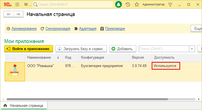This screenshot has height=110, width=202.
Task: Click the version cell 3.0.74.69
Action: pyautogui.click(x=139, y=66)
